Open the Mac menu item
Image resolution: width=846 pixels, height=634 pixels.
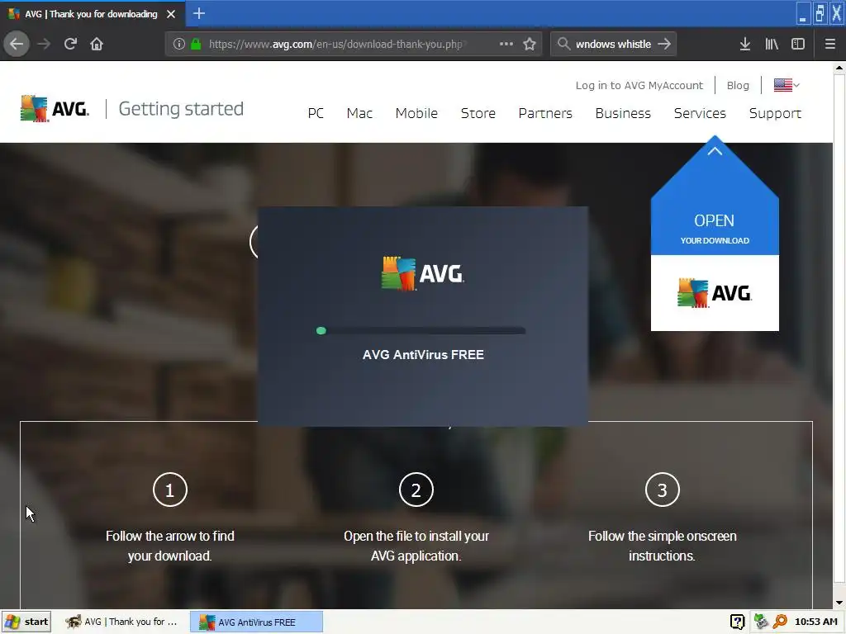tap(359, 113)
